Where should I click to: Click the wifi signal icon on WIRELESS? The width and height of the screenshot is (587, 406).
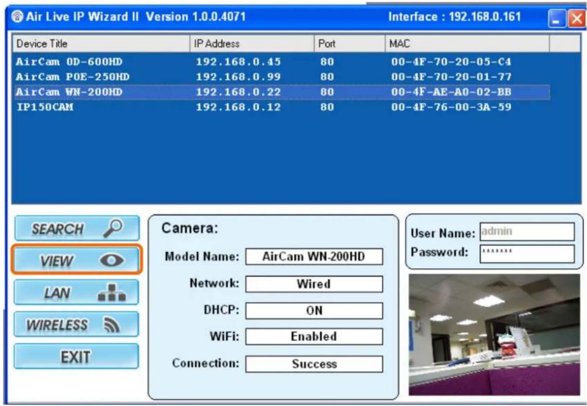112,324
